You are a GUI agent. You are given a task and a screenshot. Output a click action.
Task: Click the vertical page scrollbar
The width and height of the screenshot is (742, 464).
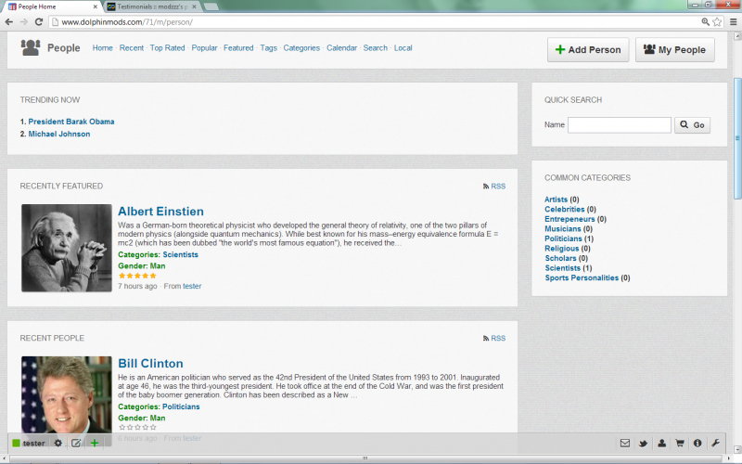coord(737,138)
